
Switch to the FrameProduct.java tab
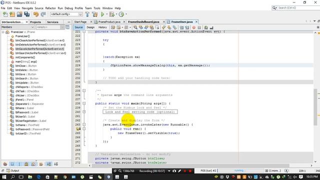pos(109,22)
